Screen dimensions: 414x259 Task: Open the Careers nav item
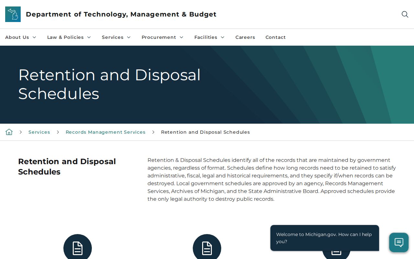coord(245,37)
